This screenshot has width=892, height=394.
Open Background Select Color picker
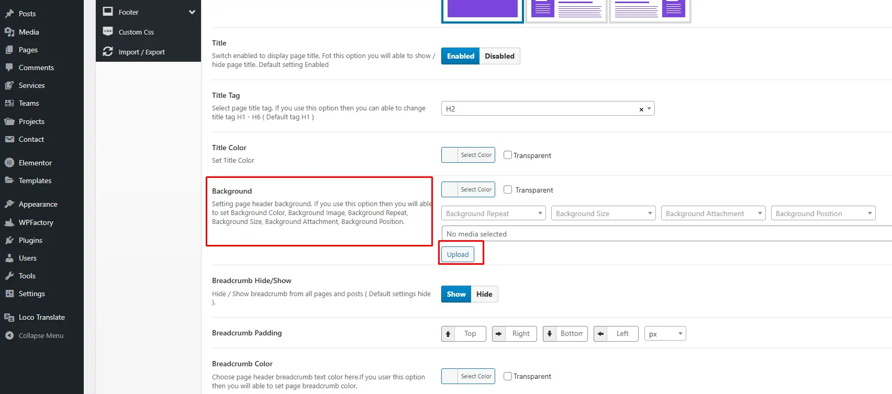click(x=468, y=189)
